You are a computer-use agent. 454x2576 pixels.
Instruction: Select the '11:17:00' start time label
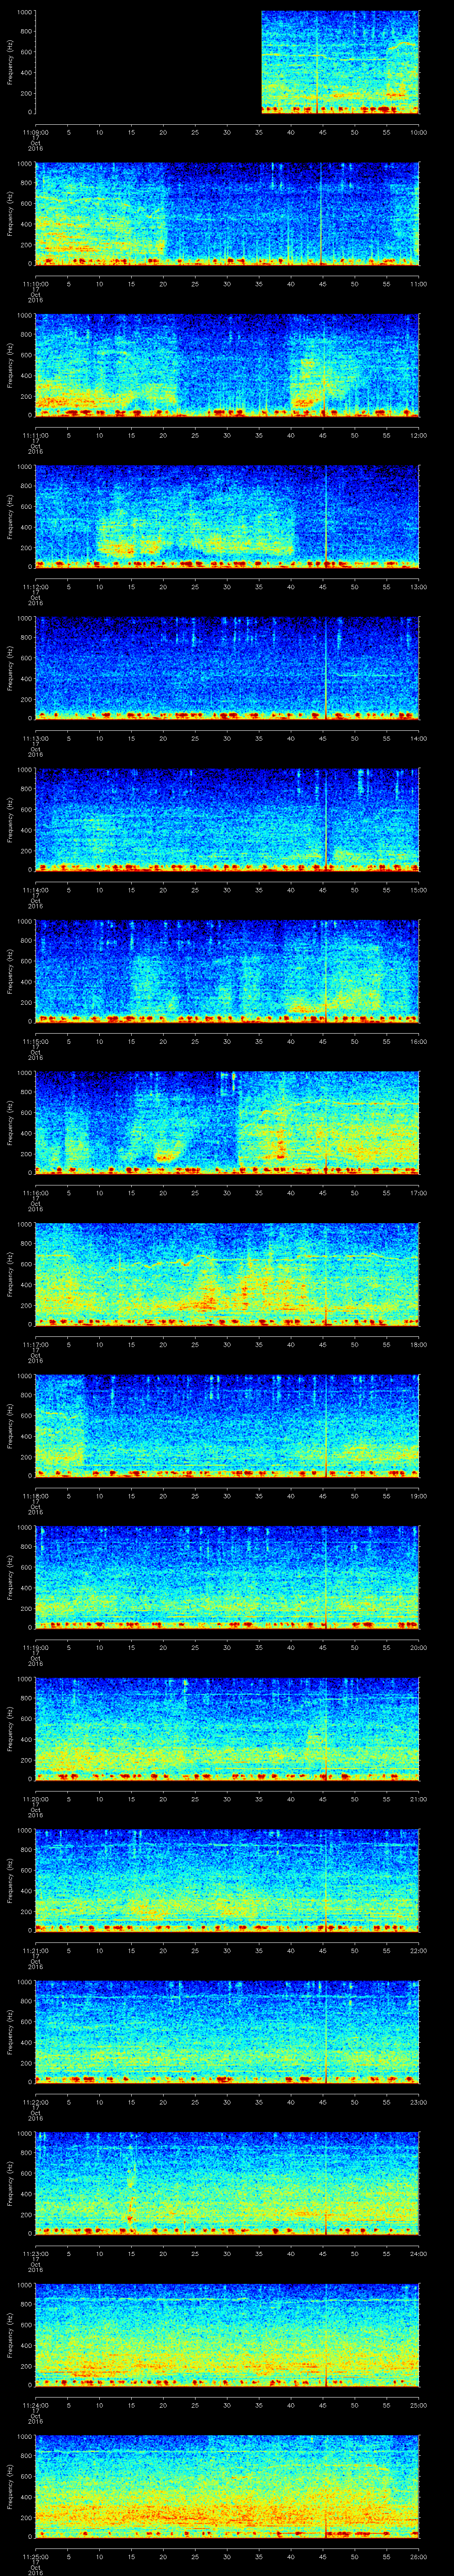(x=36, y=1344)
